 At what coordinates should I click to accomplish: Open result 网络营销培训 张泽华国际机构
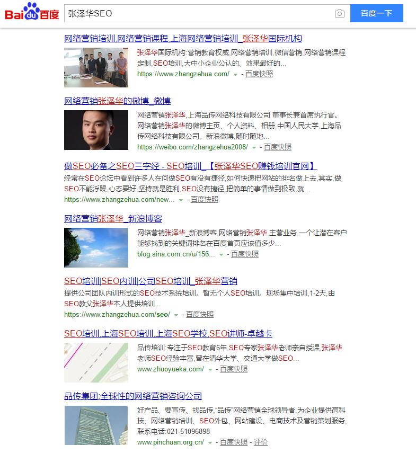click(x=183, y=39)
